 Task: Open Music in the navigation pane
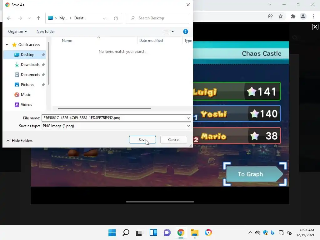tap(26, 95)
